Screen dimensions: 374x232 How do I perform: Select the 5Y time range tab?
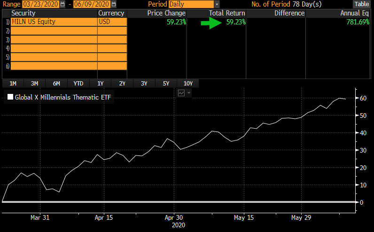point(166,84)
